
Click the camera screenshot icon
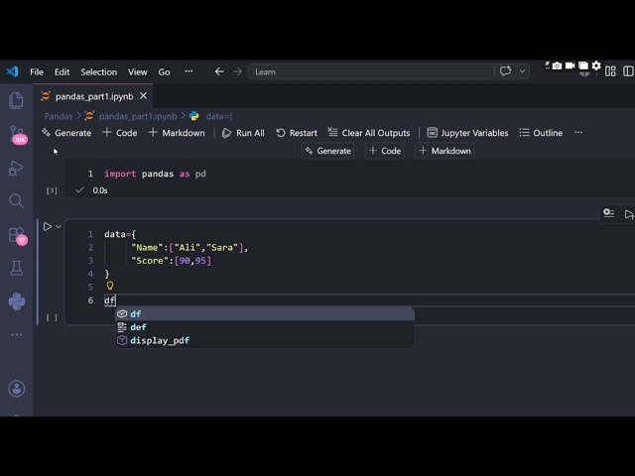(x=557, y=65)
